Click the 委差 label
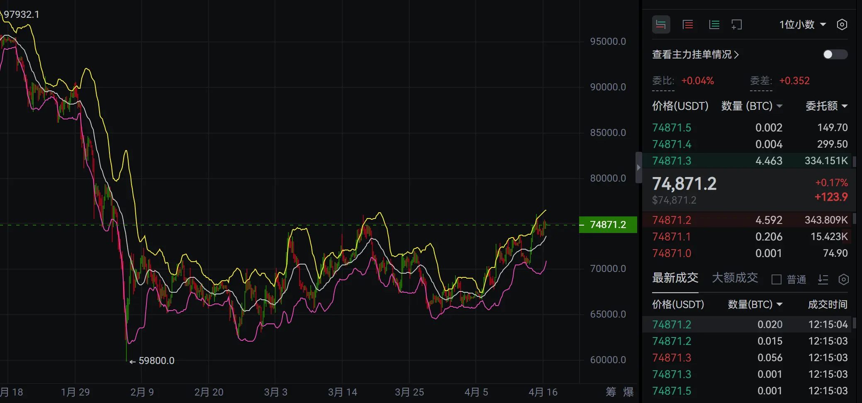The height and width of the screenshot is (403, 862). click(761, 80)
